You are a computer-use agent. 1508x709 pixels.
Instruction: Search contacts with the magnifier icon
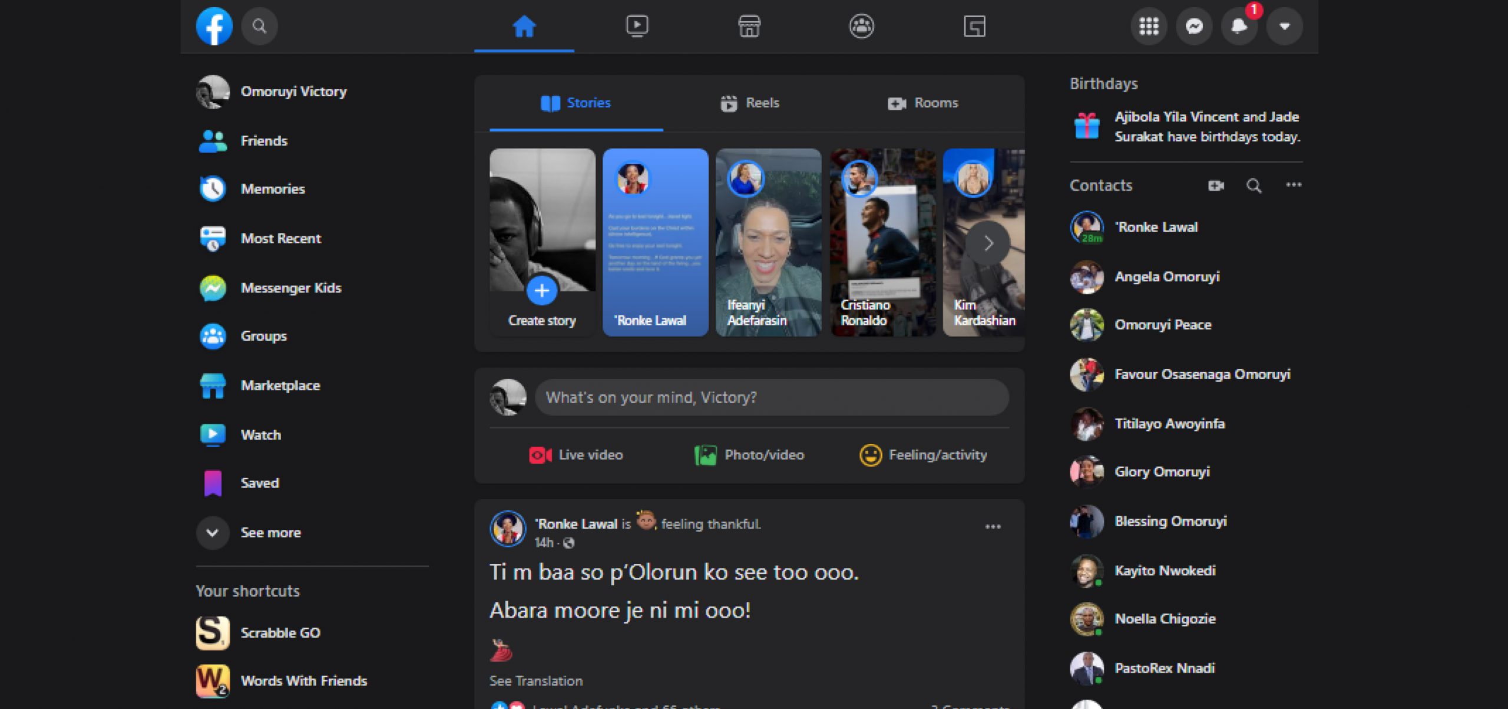click(1254, 186)
